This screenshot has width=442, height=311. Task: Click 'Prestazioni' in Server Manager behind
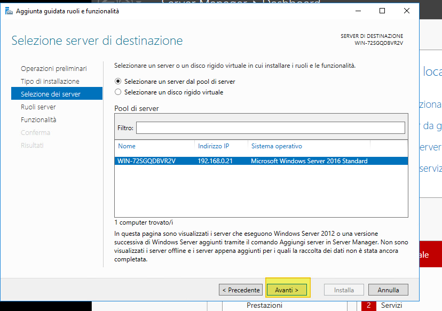tap(264, 305)
